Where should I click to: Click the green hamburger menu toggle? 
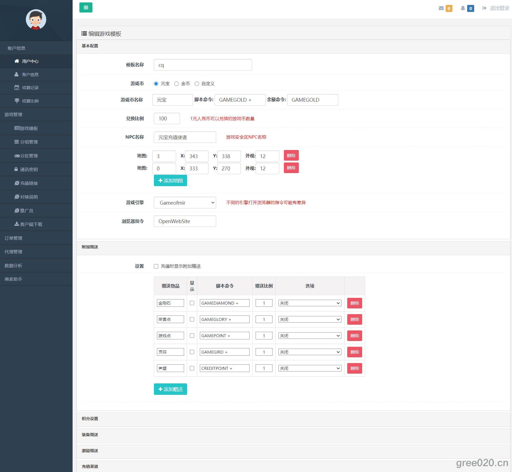86,8
